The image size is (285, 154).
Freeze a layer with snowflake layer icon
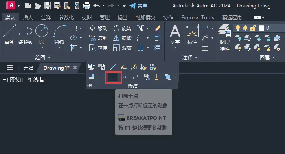pos(257,38)
